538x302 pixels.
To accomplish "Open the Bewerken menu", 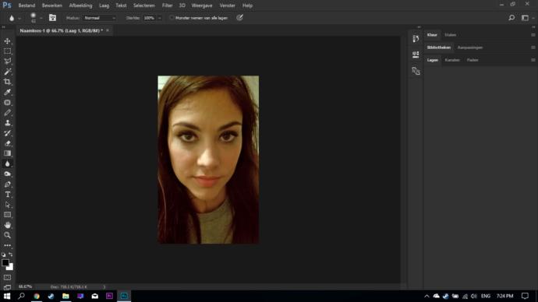I will tap(52, 5).
